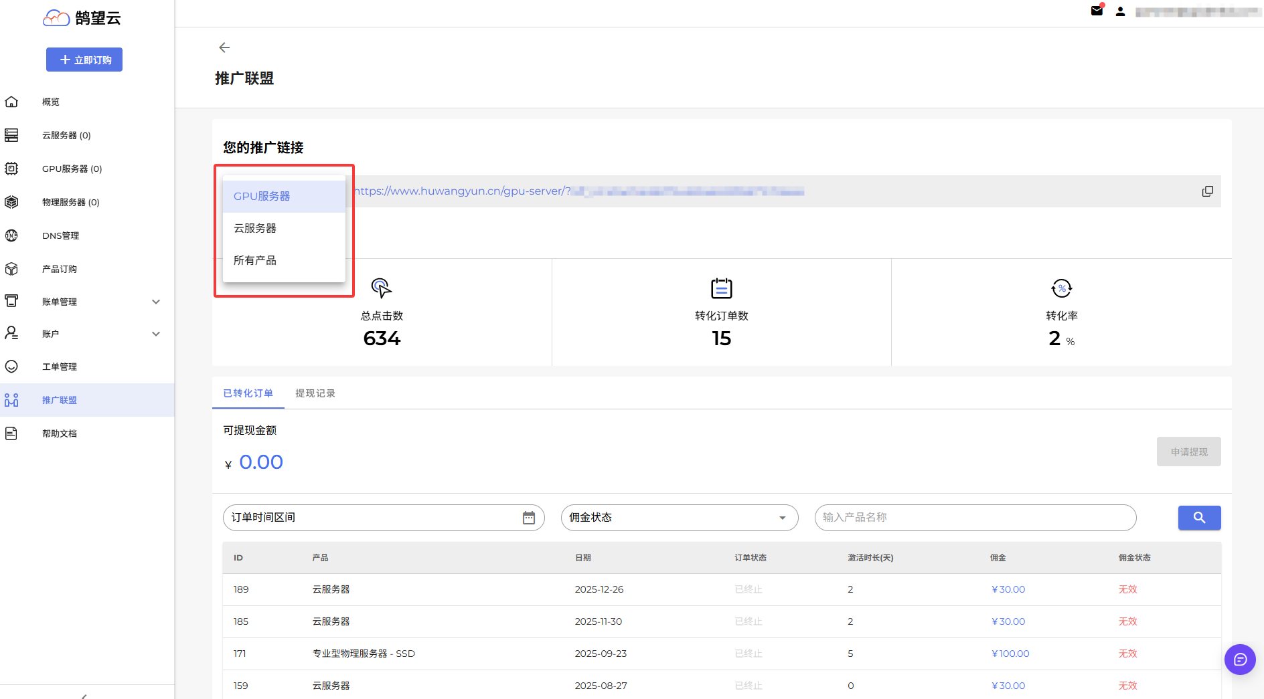
Task: Click the user profile icon
Action: point(1120,11)
